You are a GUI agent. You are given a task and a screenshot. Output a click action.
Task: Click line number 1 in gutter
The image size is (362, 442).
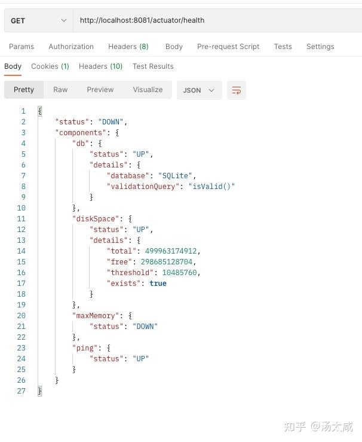tap(23, 111)
